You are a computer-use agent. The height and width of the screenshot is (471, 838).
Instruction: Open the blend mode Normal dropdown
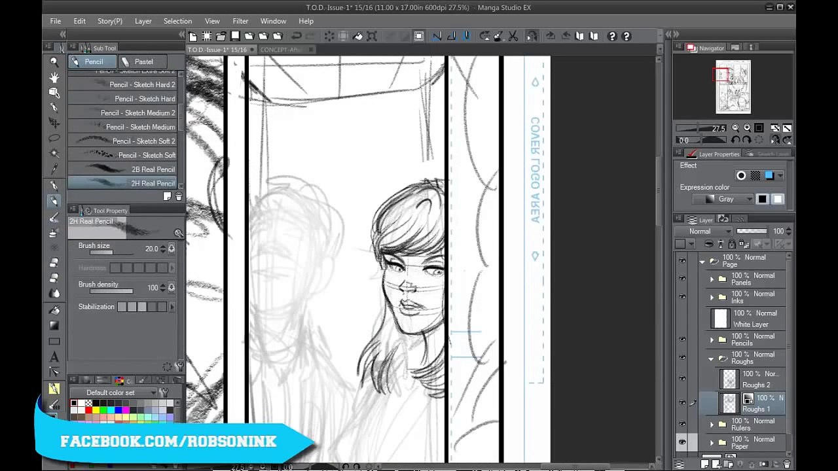tap(704, 231)
